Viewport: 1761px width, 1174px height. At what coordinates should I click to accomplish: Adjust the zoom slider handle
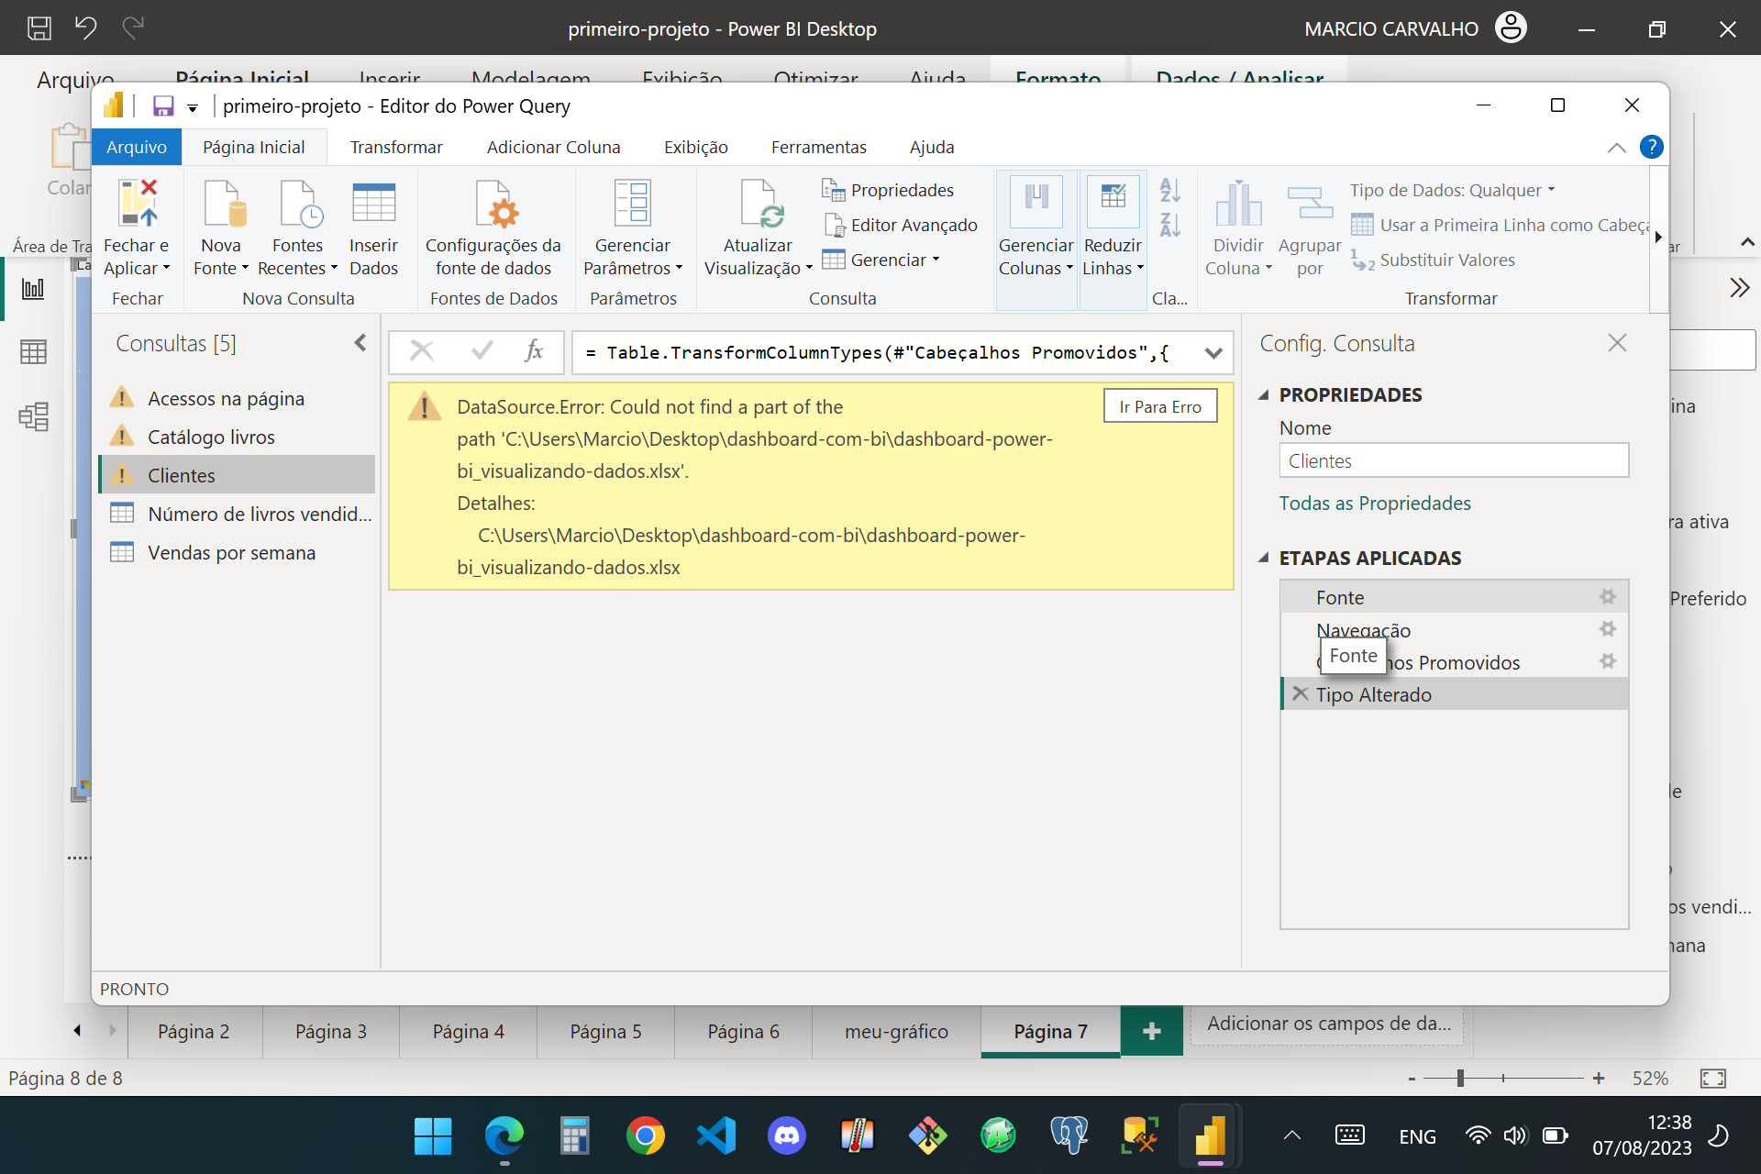point(1460,1079)
